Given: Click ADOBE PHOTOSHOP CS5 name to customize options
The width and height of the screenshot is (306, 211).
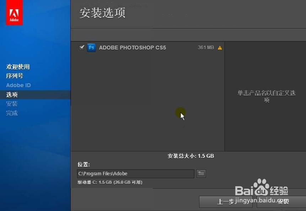Looking at the screenshot, I should 132,48.
